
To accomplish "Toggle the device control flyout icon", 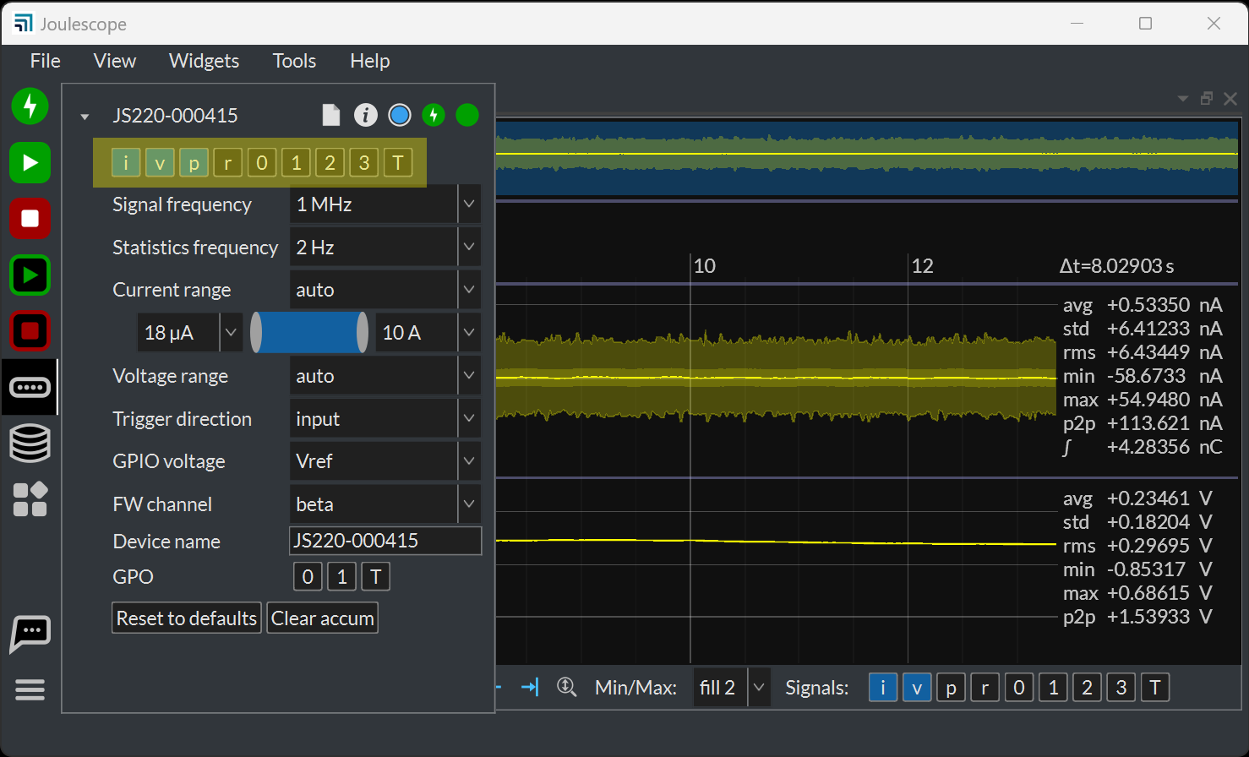I will point(30,387).
